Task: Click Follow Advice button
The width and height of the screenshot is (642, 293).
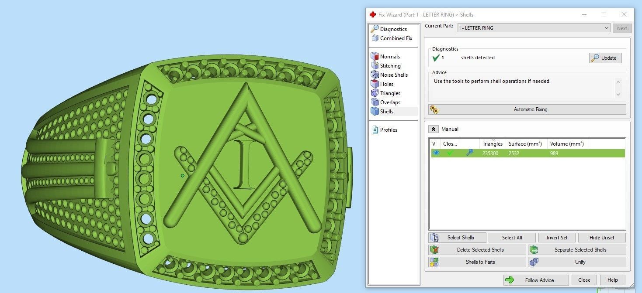Action: pyautogui.click(x=536, y=280)
